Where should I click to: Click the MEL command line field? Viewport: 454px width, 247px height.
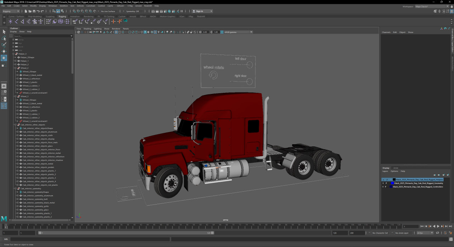[x=89, y=239]
